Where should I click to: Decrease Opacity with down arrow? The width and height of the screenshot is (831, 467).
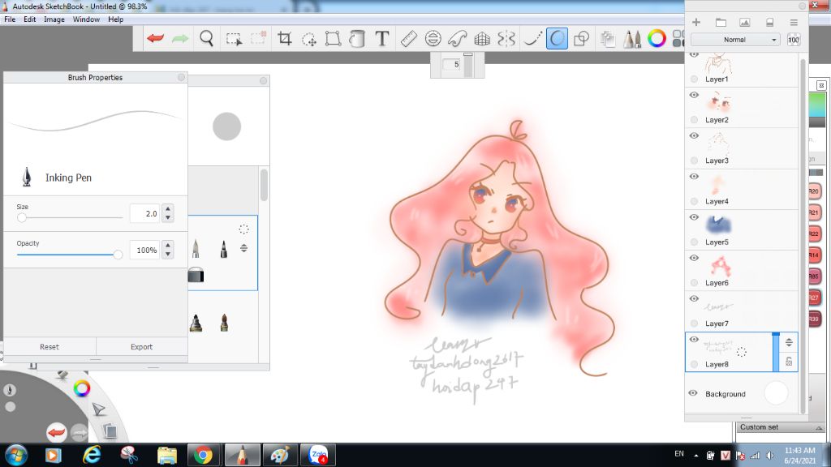[x=168, y=254]
